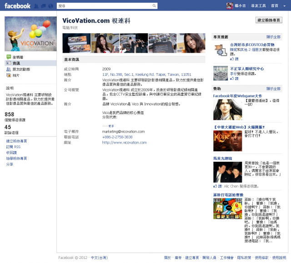Open 關於 footer link
Image resolution: width=291 pixels, height=263 pixels.
coord(168,258)
